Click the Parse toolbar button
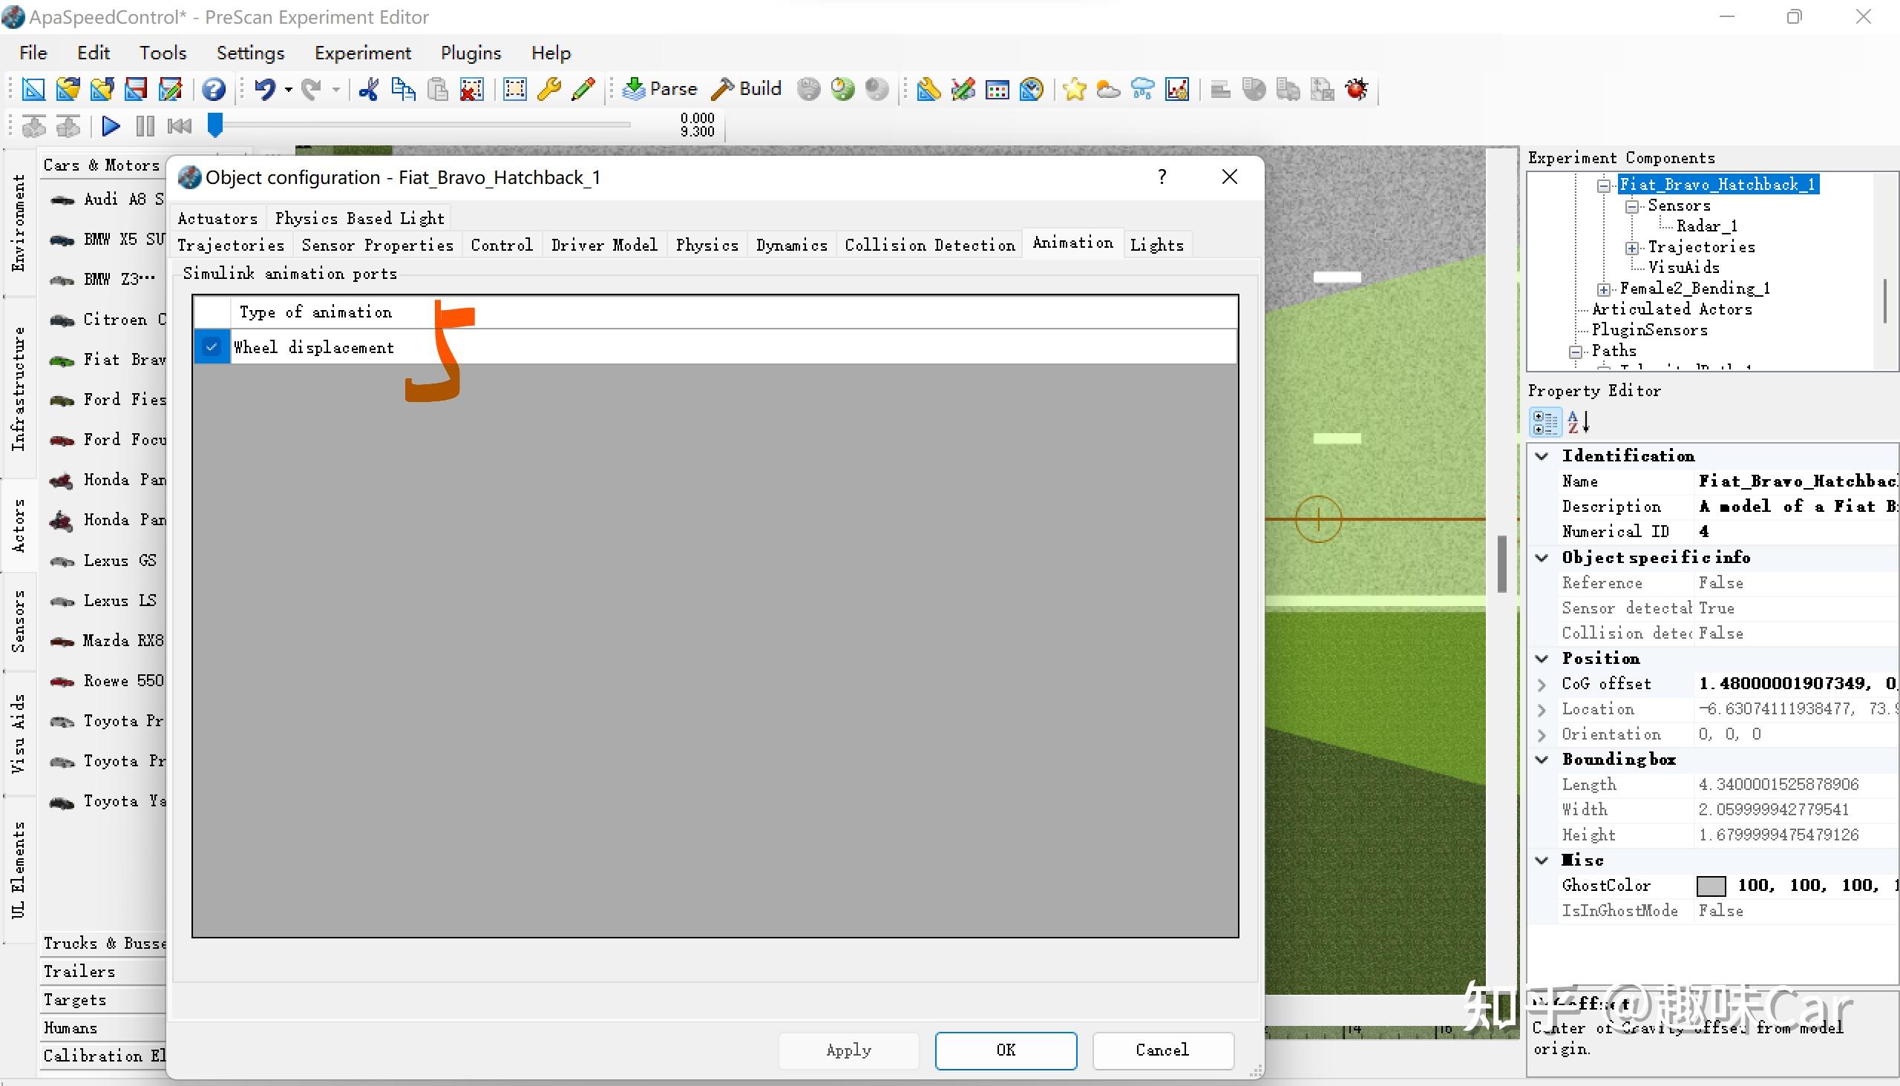This screenshot has height=1086, width=1900. (x=660, y=89)
